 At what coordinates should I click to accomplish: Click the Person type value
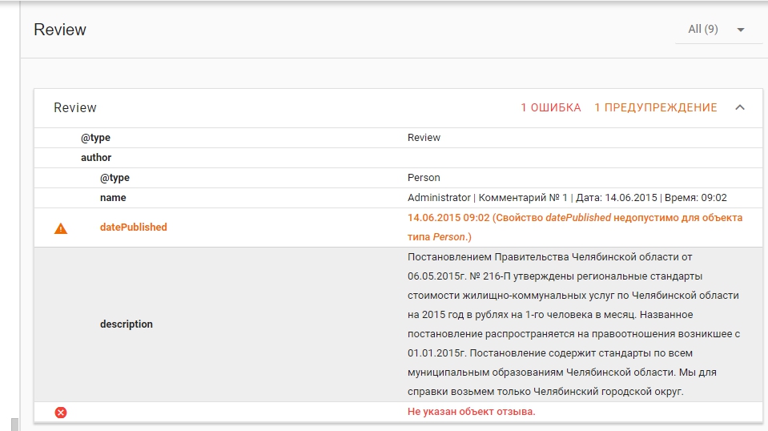[424, 178]
